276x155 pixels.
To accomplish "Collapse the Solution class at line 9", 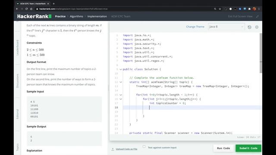I will [x=121, y=69].
